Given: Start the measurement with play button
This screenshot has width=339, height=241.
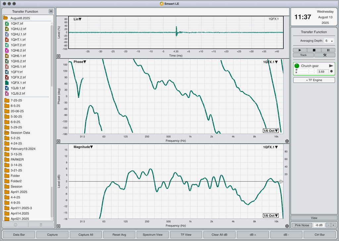Looking at the screenshot, I should pos(300,50).
